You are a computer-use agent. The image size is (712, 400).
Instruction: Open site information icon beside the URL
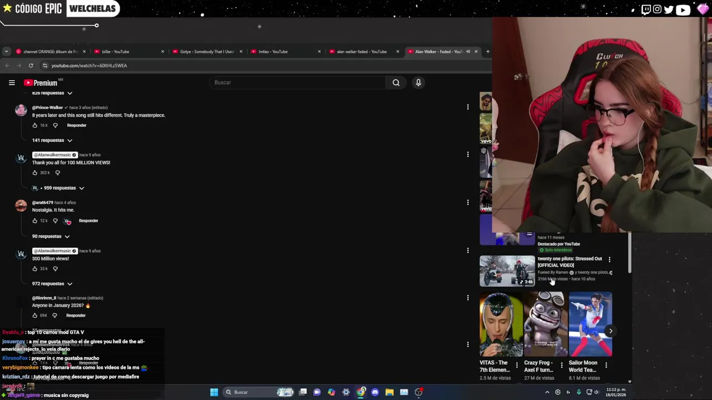pyautogui.click(x=45, y=66)
